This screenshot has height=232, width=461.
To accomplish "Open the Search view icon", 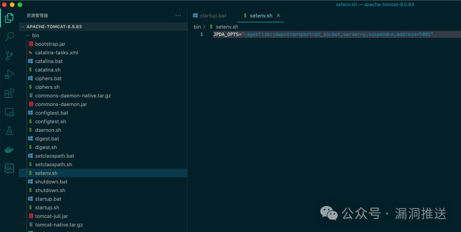I will (x=9, y=37).
